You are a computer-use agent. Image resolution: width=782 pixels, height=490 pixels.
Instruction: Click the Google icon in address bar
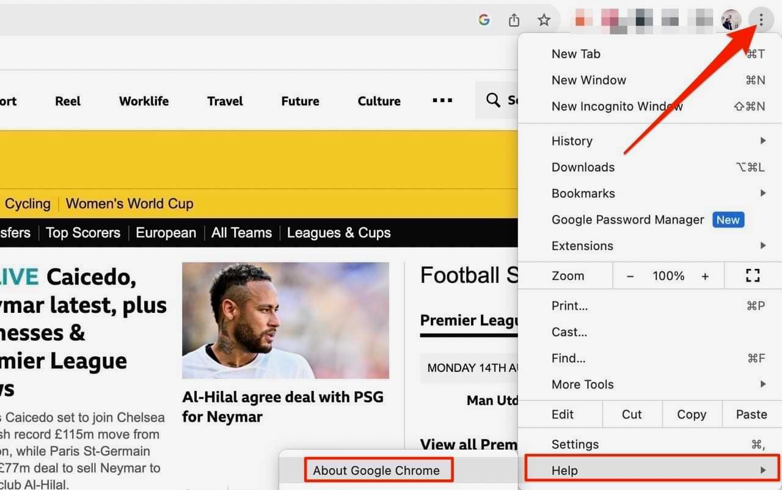[x=484, y=20]
